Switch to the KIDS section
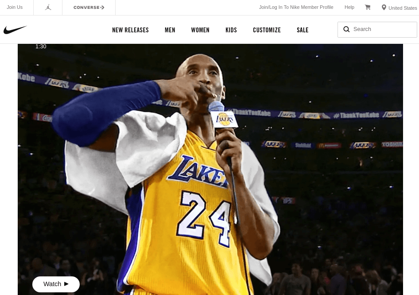Screen dimensions: 419x295 coord(231,30)
